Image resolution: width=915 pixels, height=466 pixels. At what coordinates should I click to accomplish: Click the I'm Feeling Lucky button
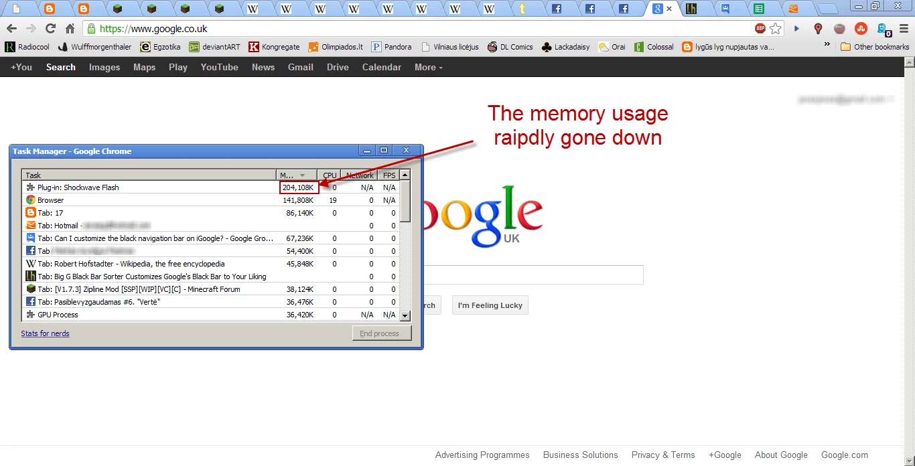490,305
